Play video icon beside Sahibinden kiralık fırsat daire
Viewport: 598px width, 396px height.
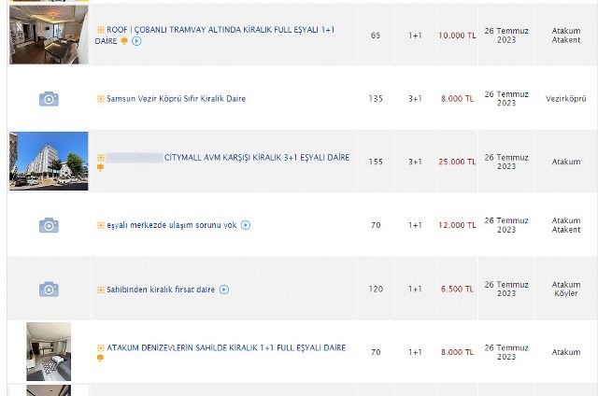224,290
